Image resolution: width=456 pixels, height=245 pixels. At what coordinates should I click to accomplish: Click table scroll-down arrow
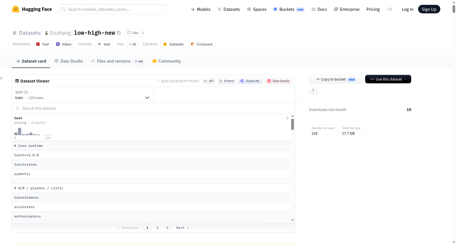292,220
